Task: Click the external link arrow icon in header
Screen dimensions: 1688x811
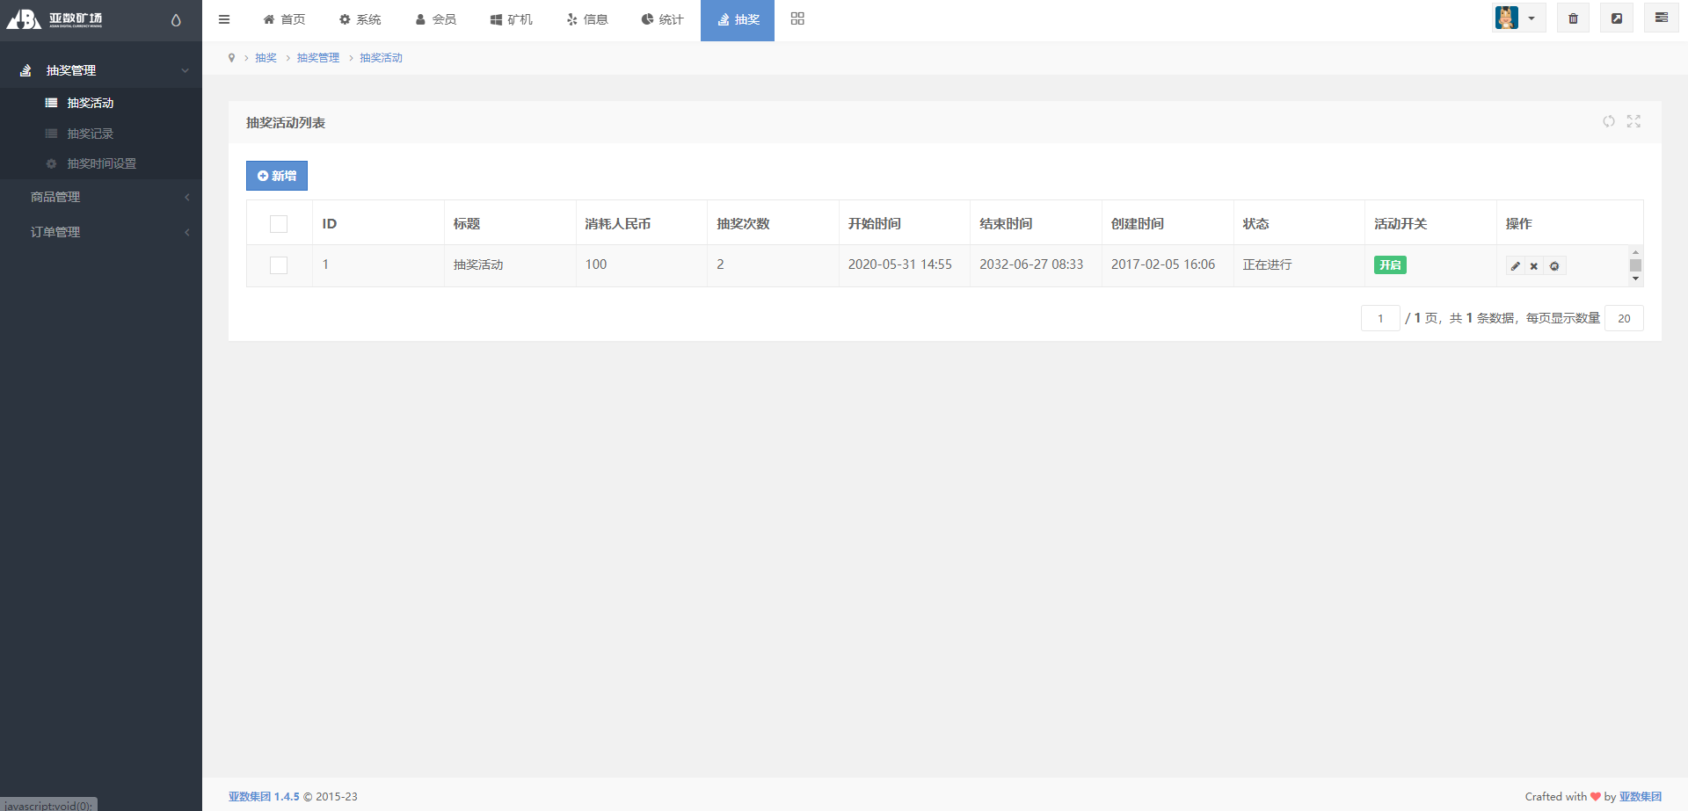Action: tap(1617, 18)
